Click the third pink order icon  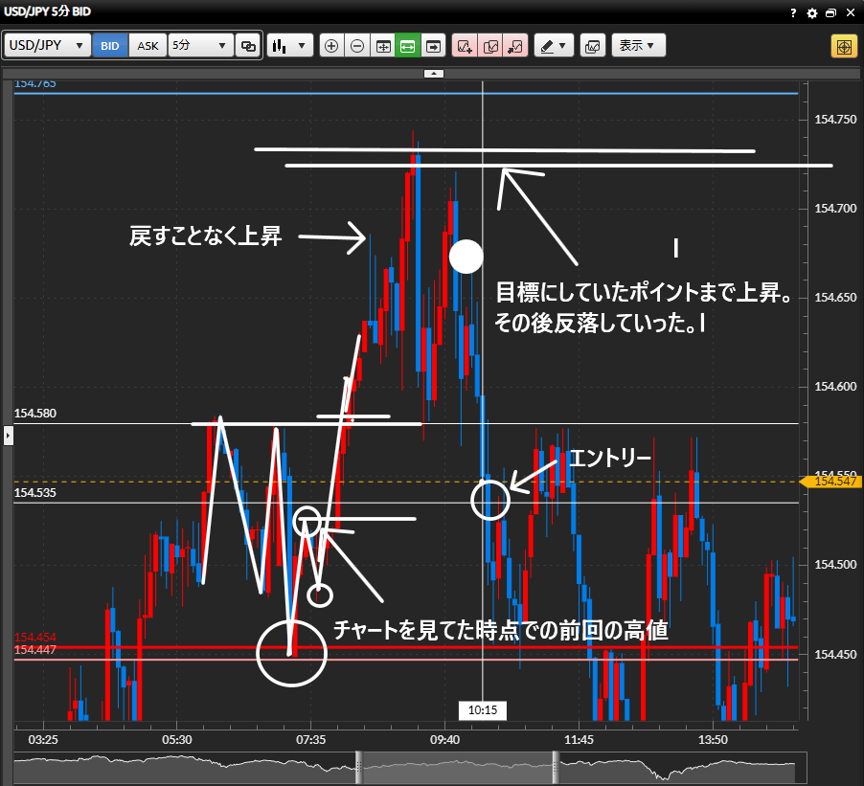point(515,46)
